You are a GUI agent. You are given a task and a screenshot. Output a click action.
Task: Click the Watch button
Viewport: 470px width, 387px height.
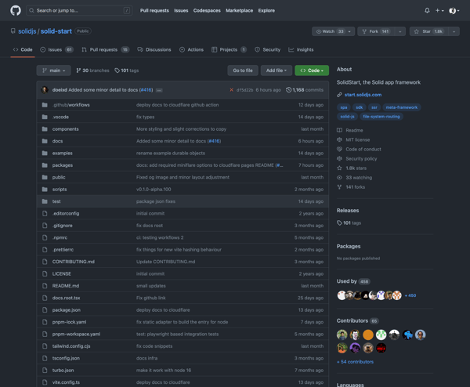pyautogui.click(x=329, y=31)
